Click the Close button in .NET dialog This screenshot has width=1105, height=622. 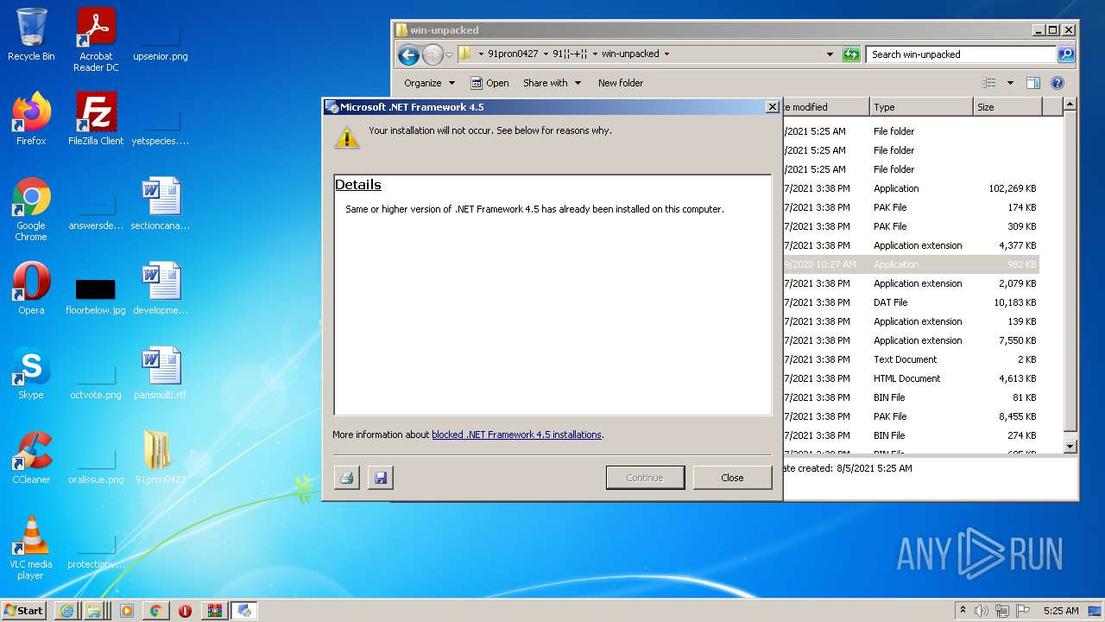click(732, 478)
